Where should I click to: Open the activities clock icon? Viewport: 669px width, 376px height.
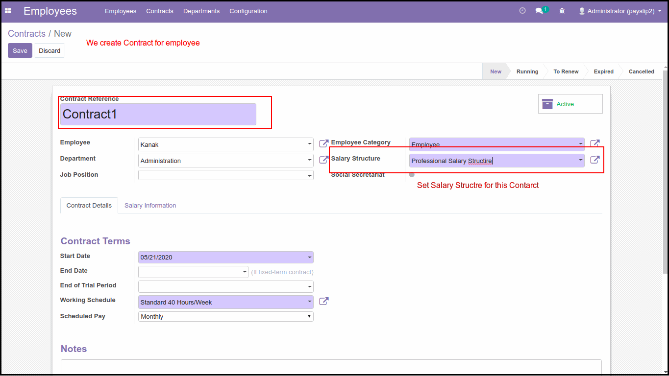click(522, 11)
